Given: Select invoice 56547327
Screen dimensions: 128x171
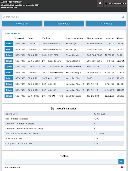Looking at the screenshot, I should [x=9, y=72].
